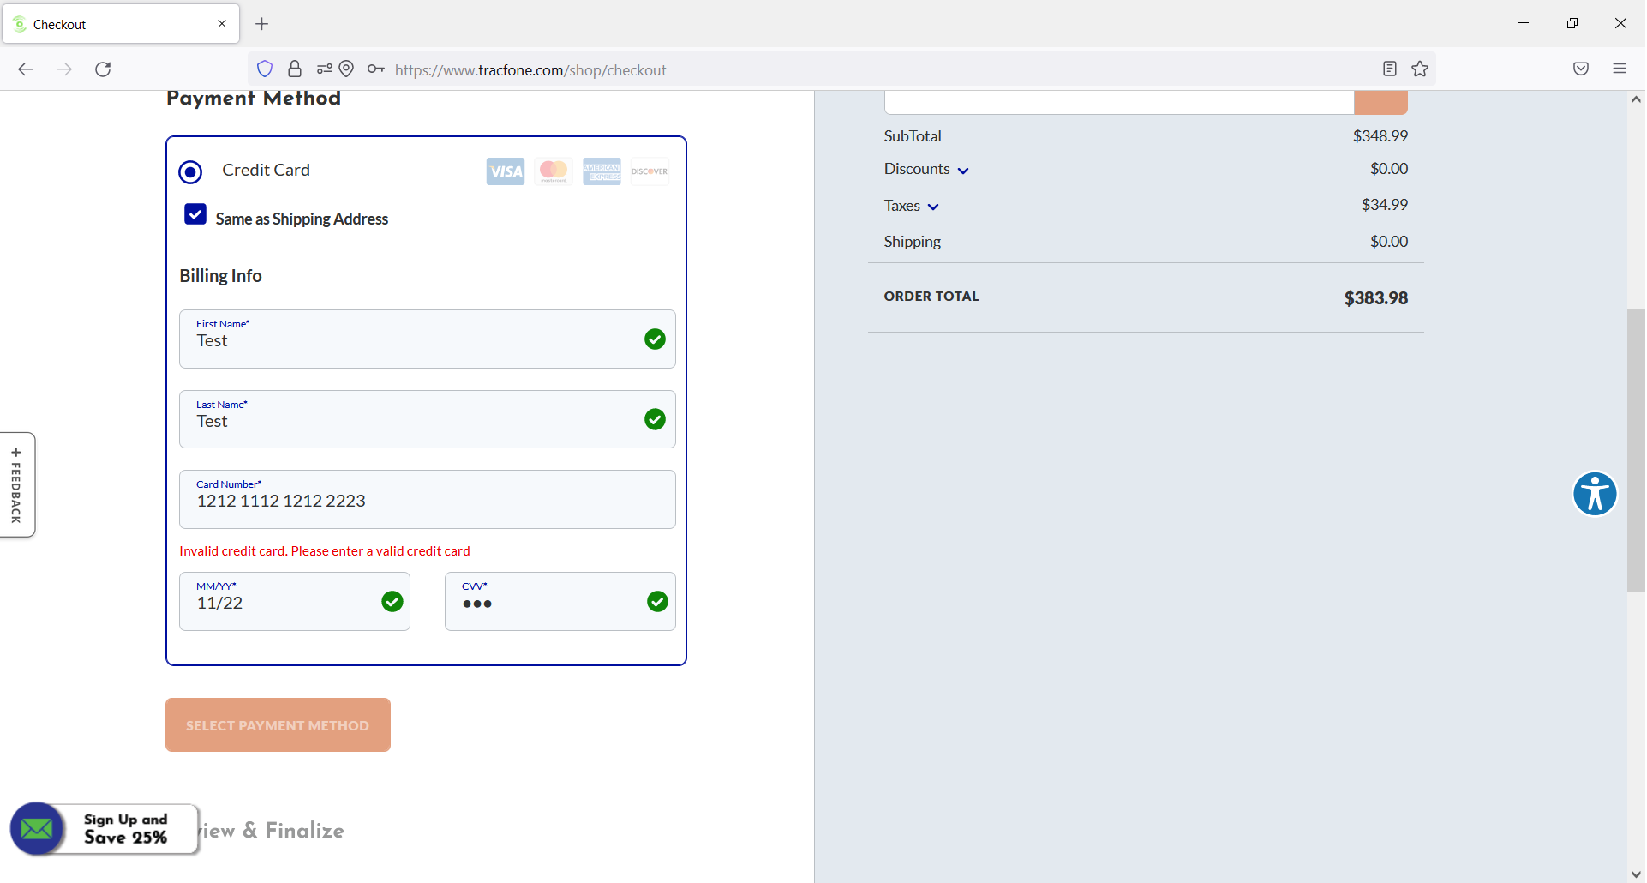The height and width of the screenshot is (883, 1647).
Task: Select the Visa card icon
Action: pos(505,171)
